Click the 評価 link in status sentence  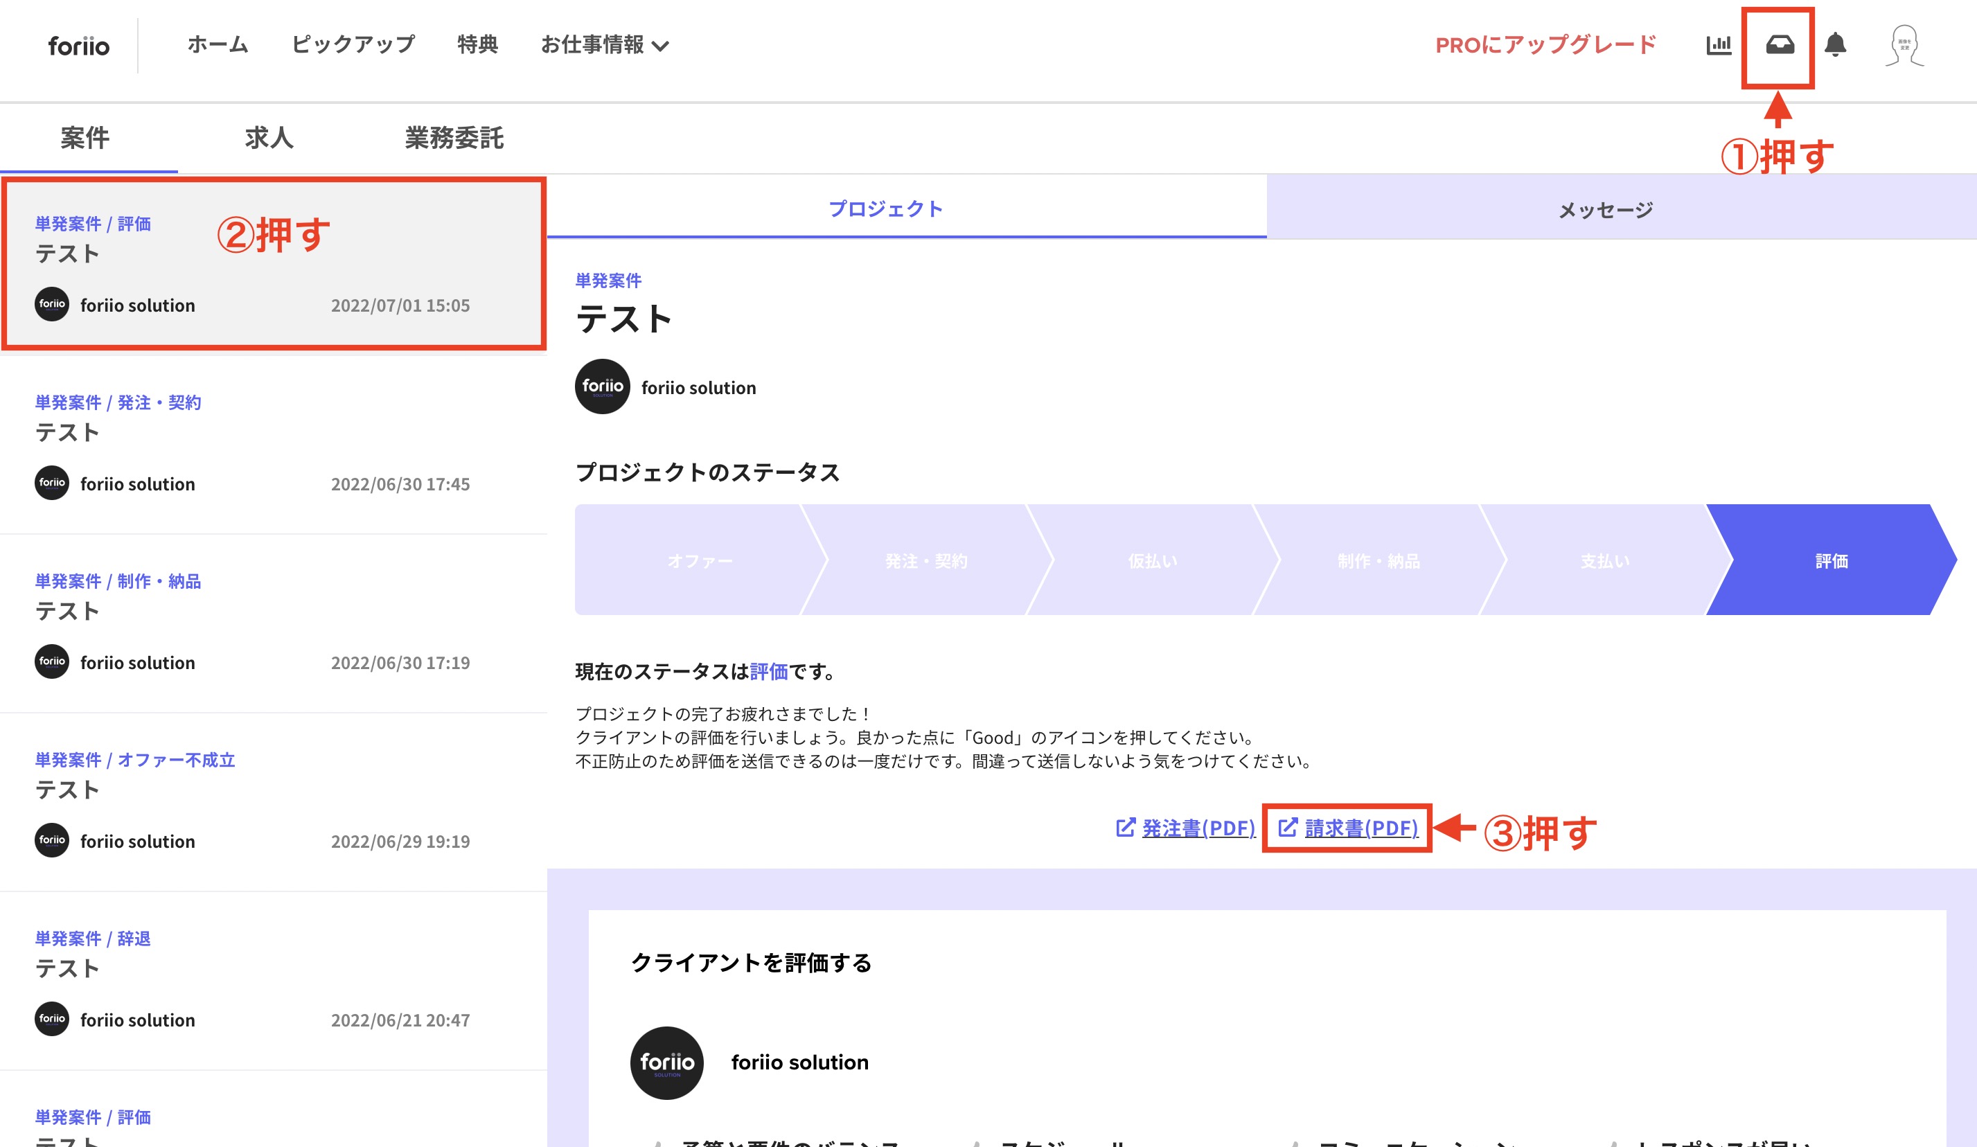(769, 672)
